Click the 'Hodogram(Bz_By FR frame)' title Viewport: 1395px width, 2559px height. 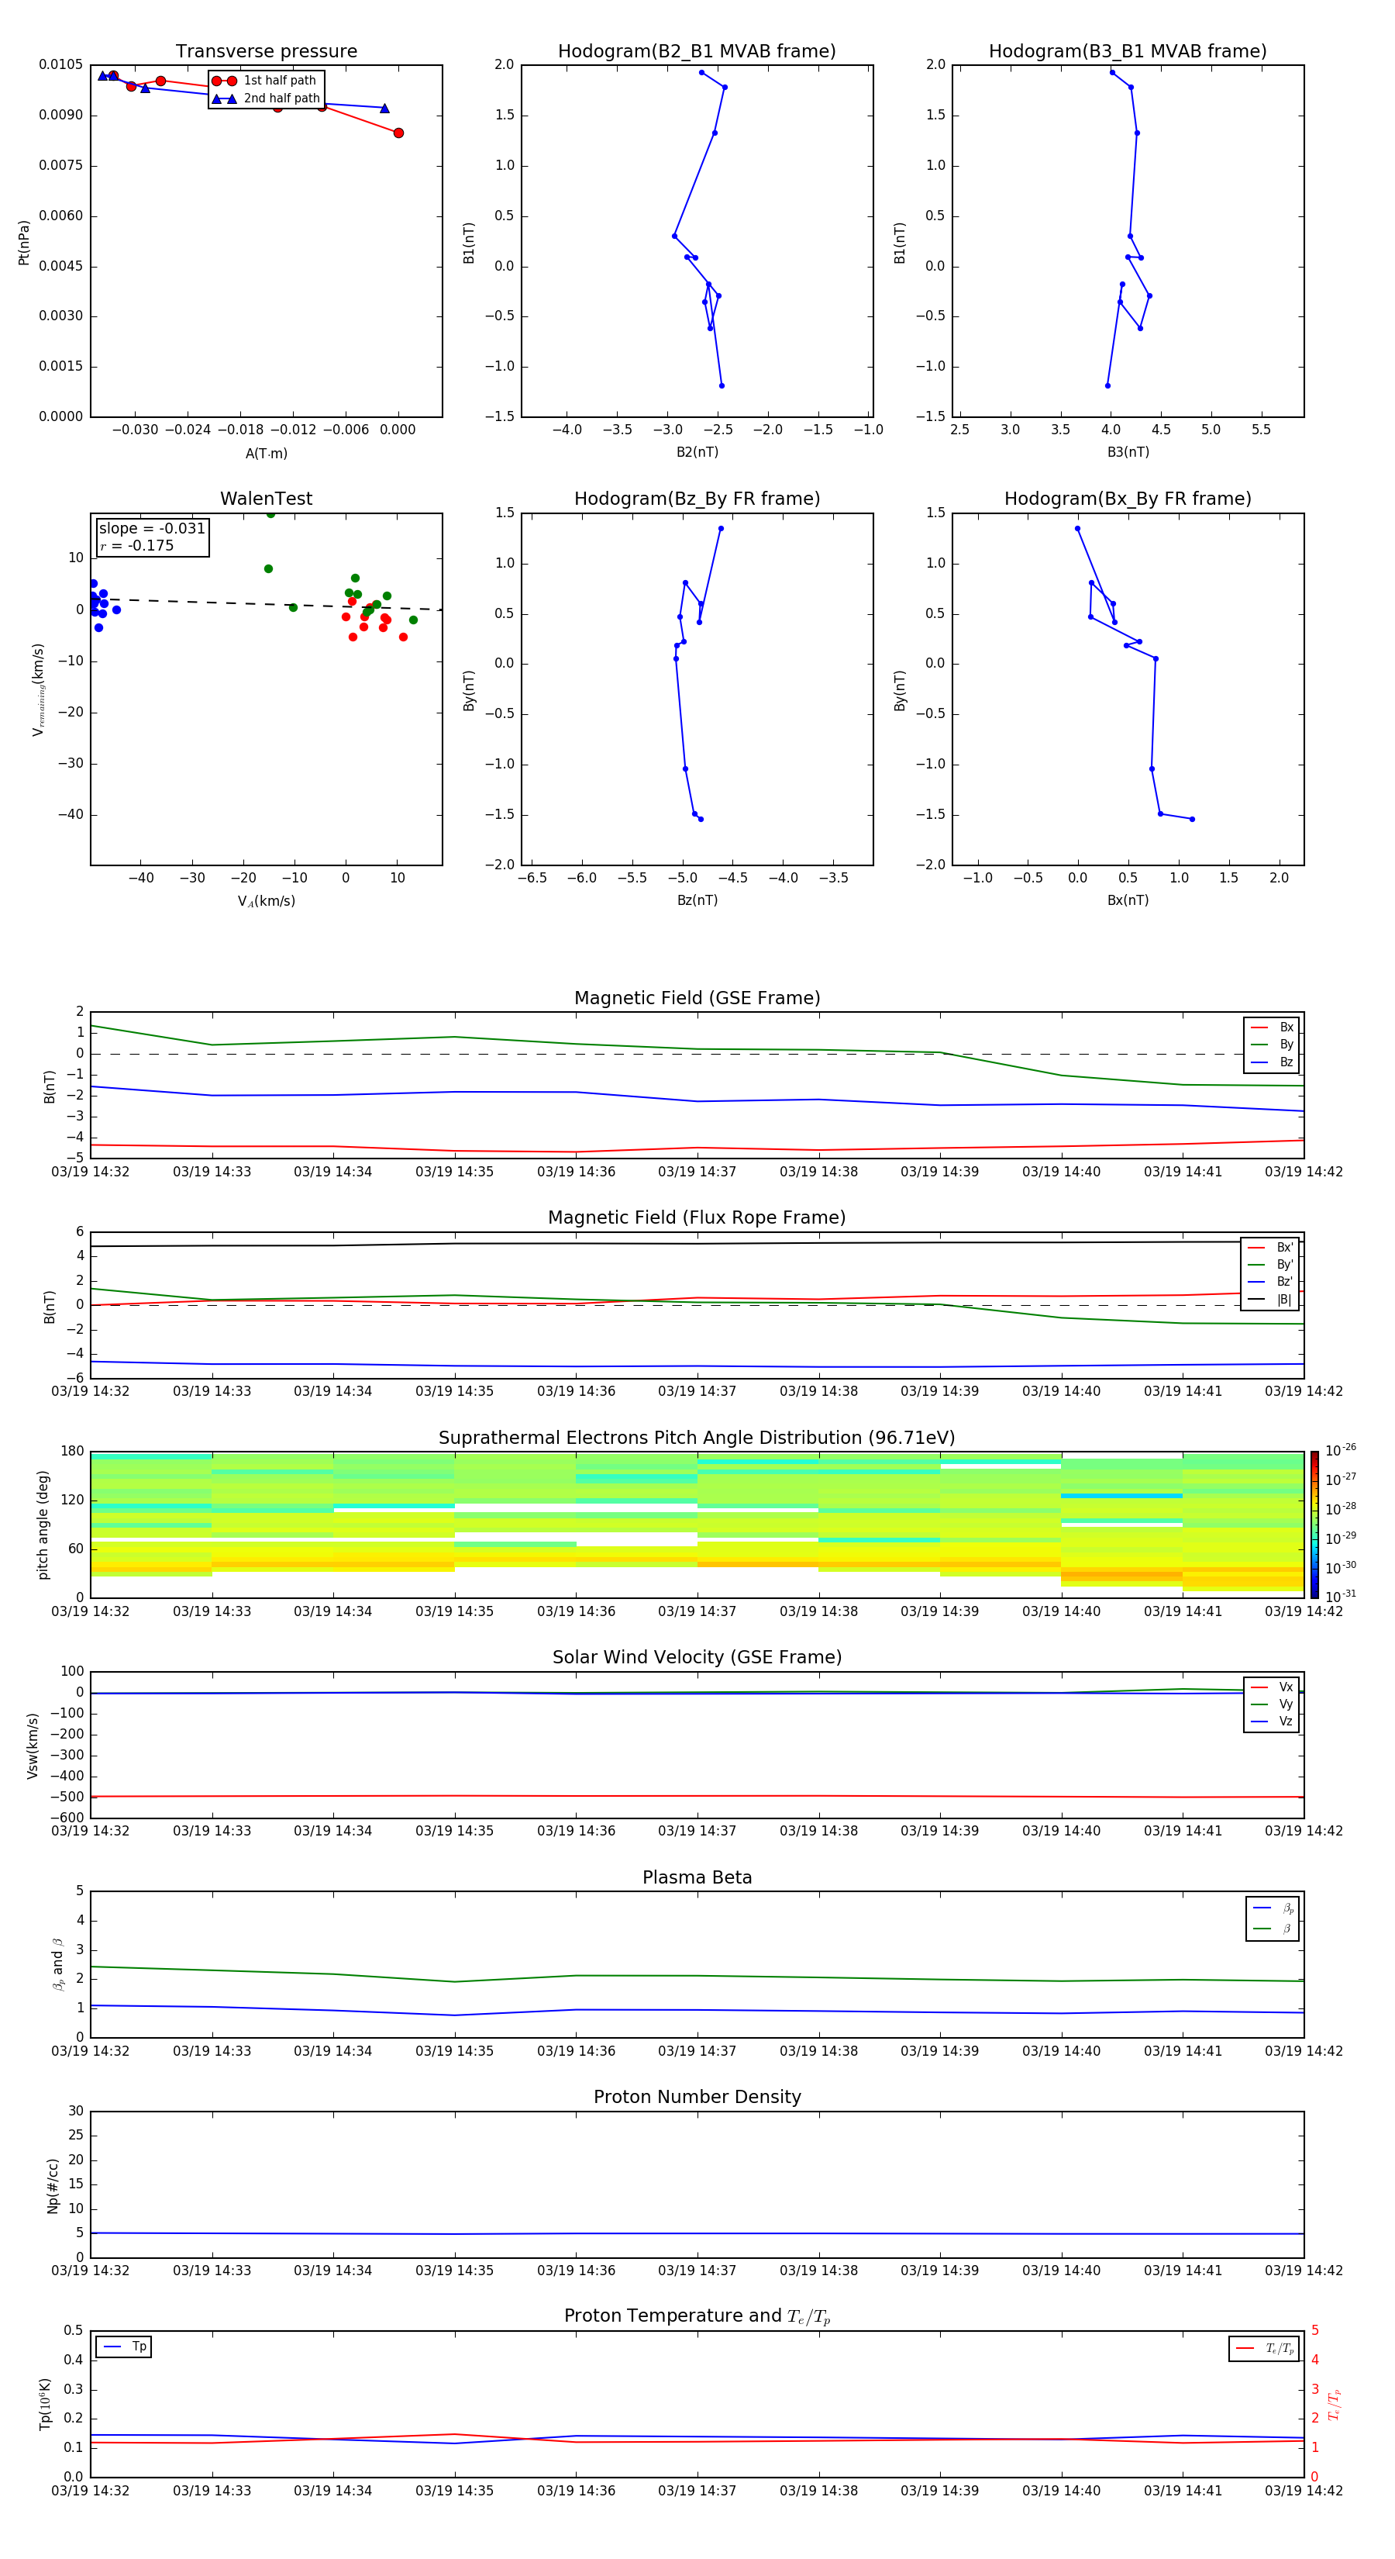[697, 499]
